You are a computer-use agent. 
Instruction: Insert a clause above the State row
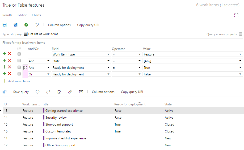(x=5, y=61)
